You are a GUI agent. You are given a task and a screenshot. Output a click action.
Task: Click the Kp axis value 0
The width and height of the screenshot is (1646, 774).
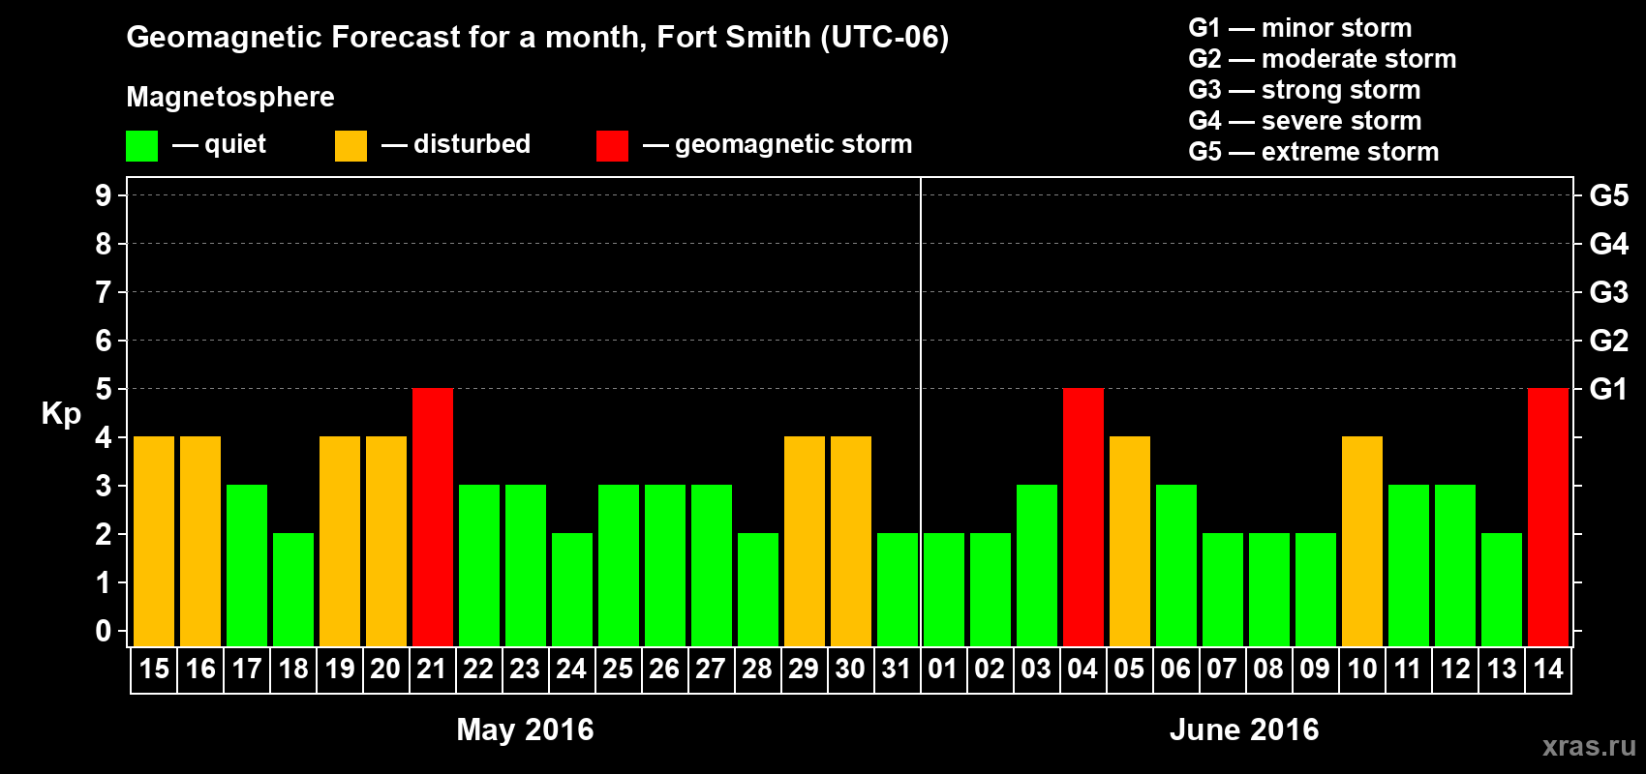[x=104, y=631]
